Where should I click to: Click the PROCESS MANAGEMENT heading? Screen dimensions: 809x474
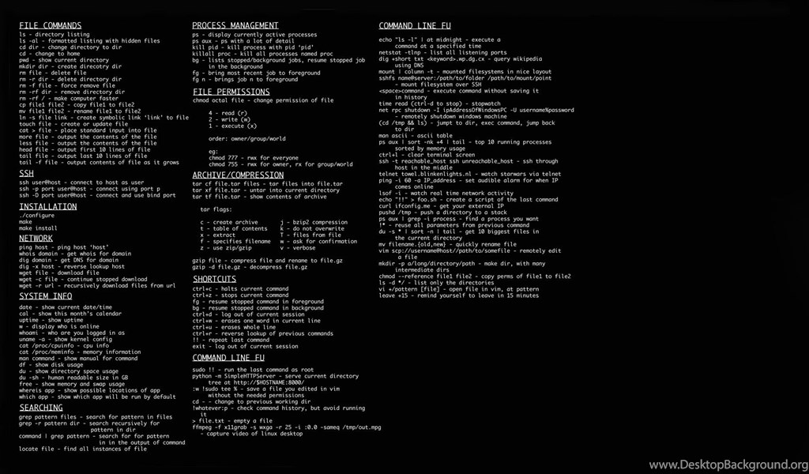[235, 25]
